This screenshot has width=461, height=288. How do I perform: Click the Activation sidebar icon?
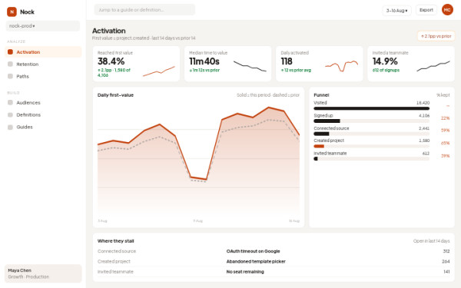pos(10,52)
